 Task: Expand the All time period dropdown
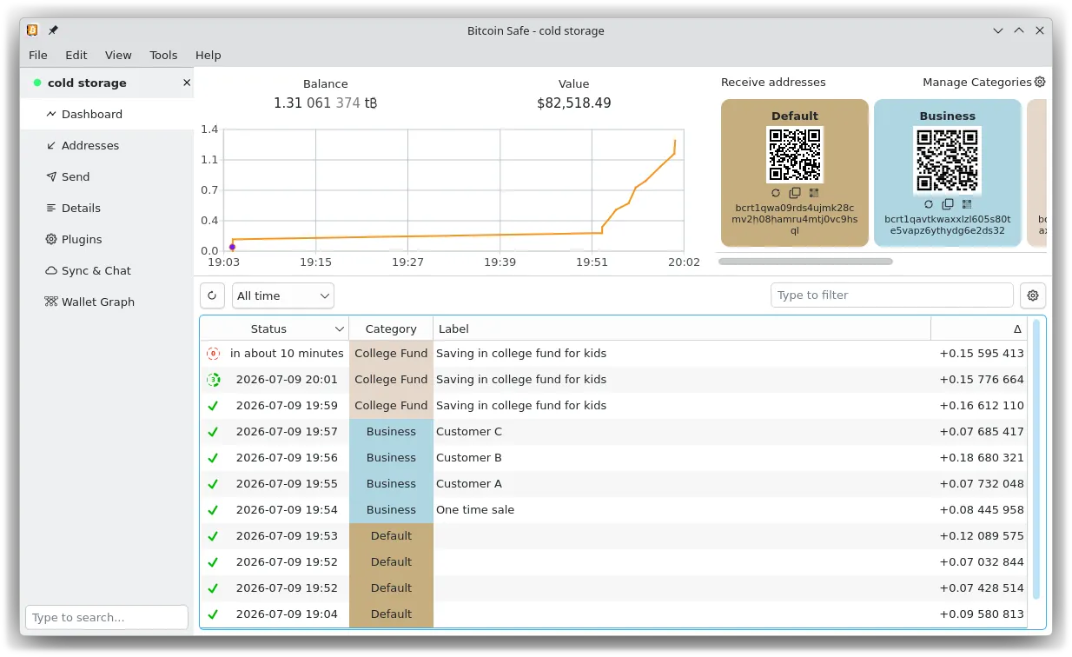283,295
